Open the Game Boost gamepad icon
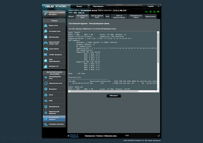This screenshot has height=143, width=203. tap(46, 49)
